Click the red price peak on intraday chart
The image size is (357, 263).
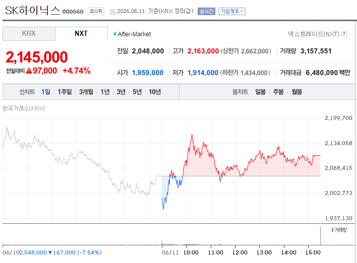(x=192, y=136)
